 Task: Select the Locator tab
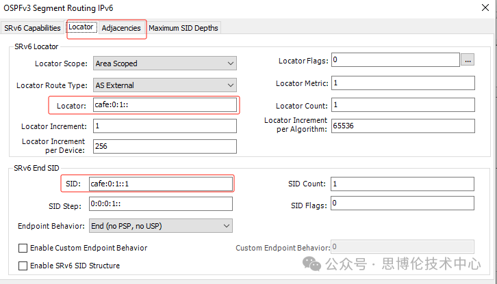81,27
